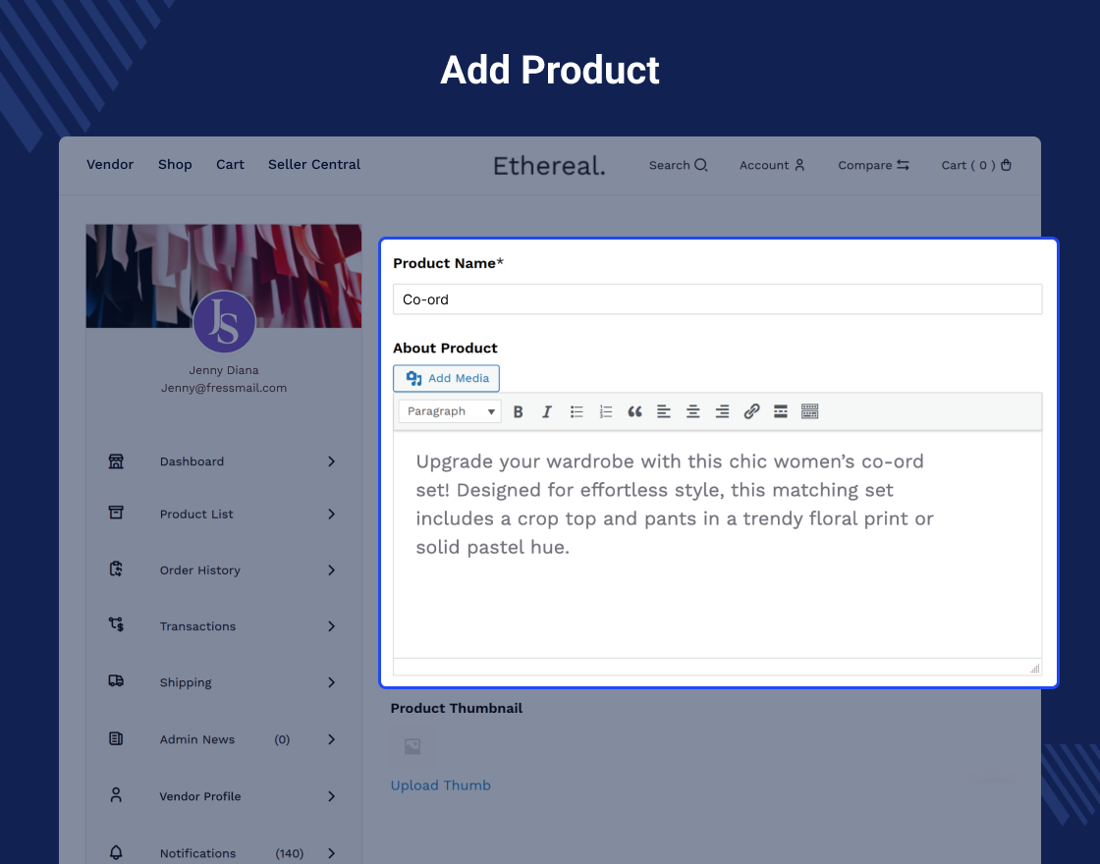Open Vendor Profile in the sidebar
Screen dimensions: 1100x864
(200, 796)
